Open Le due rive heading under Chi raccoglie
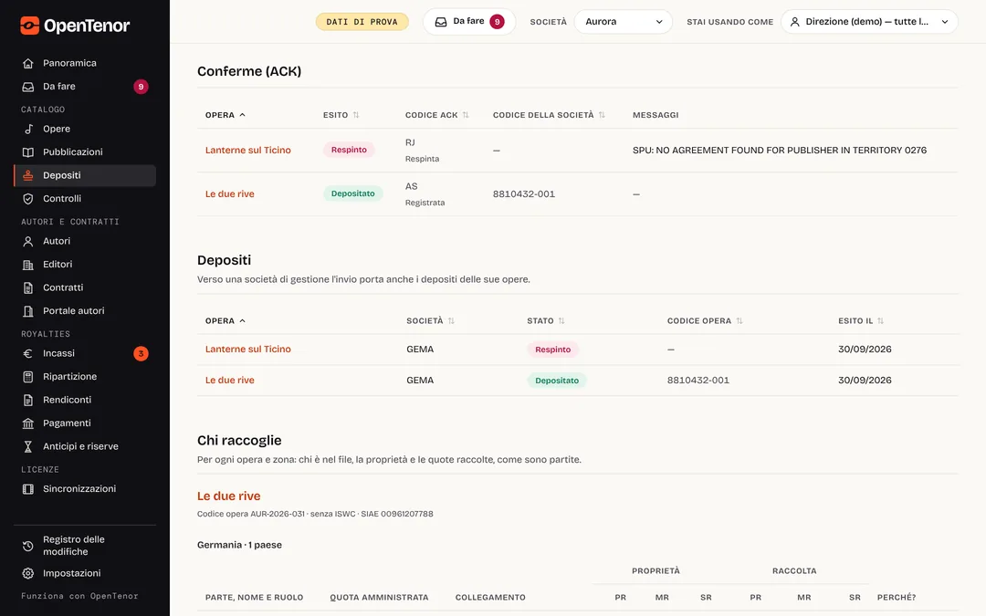 pyautogui.click(x=229, y=496)
